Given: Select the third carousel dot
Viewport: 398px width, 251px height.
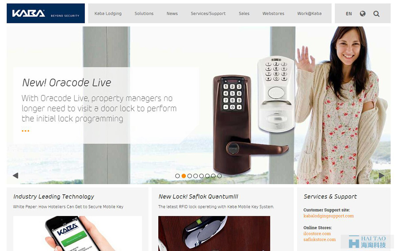Looking at the screenshot, I should click(x=190, y=176).
